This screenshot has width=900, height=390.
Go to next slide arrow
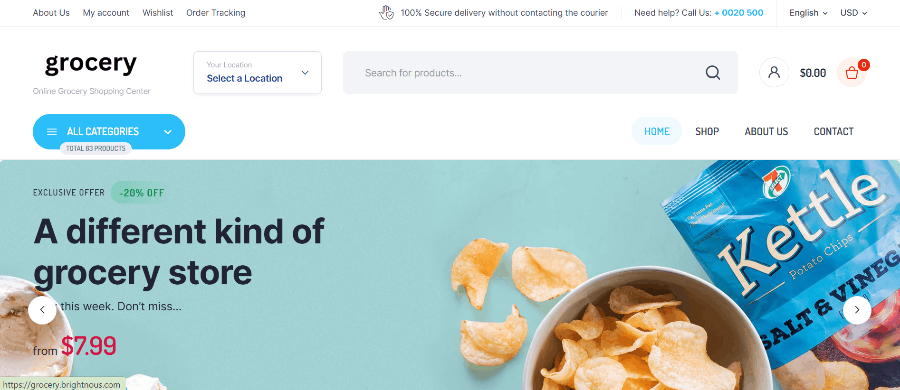click(857, 310)
